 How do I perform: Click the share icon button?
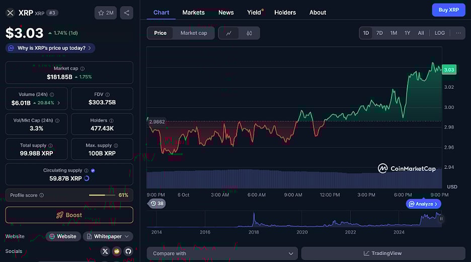(x=126, y=13)
